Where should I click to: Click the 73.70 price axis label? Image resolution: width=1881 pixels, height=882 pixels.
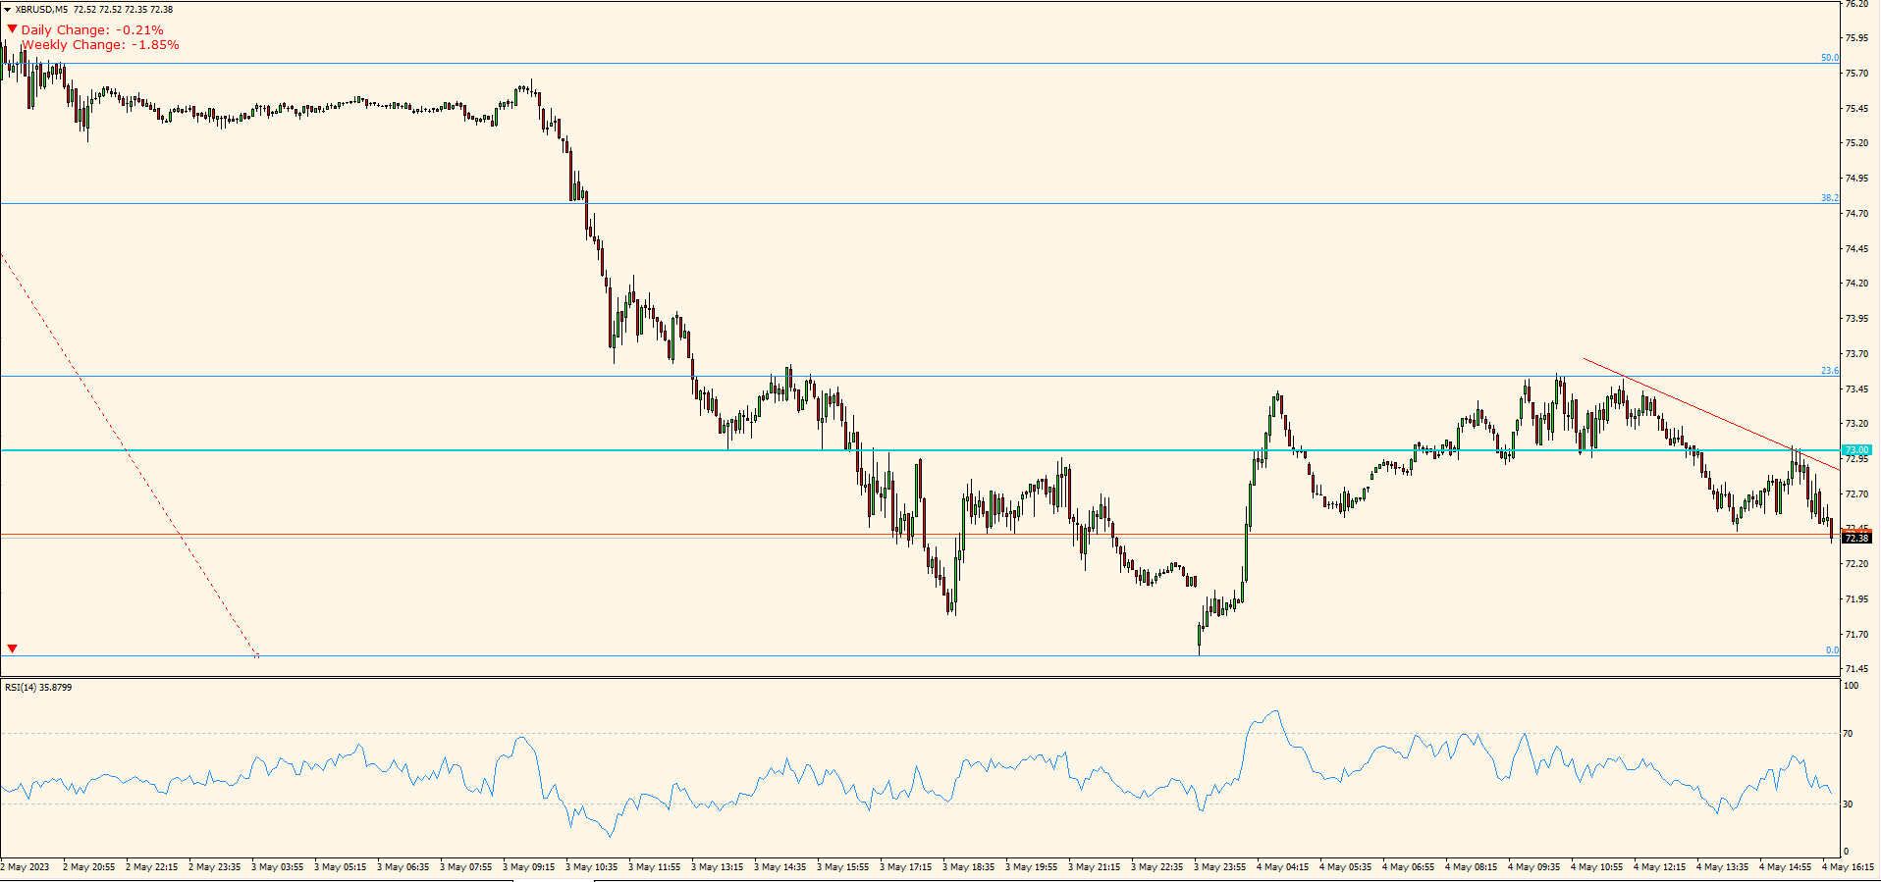point(1856,354)
